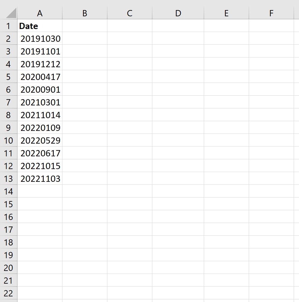
Task: Select cell containing 20210301
Action: [x=40, y=102]
